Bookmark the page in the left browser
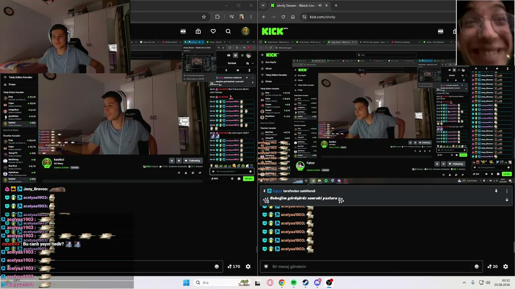Screen dimensions: 515x289 coord(204,17)
